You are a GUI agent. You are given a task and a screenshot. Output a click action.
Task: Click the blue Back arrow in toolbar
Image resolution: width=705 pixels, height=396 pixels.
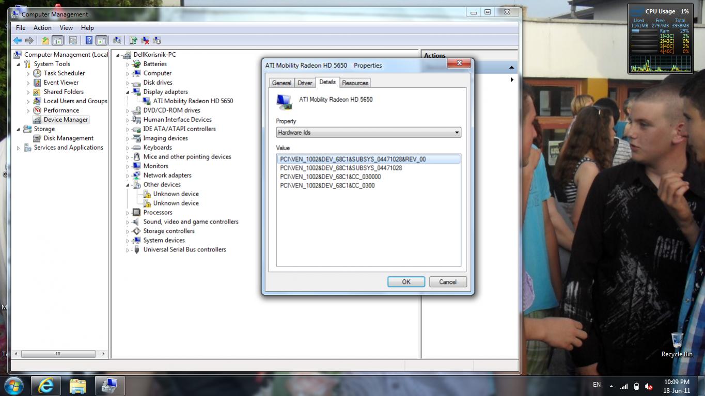pyautogui.click(x=18, y=40)
